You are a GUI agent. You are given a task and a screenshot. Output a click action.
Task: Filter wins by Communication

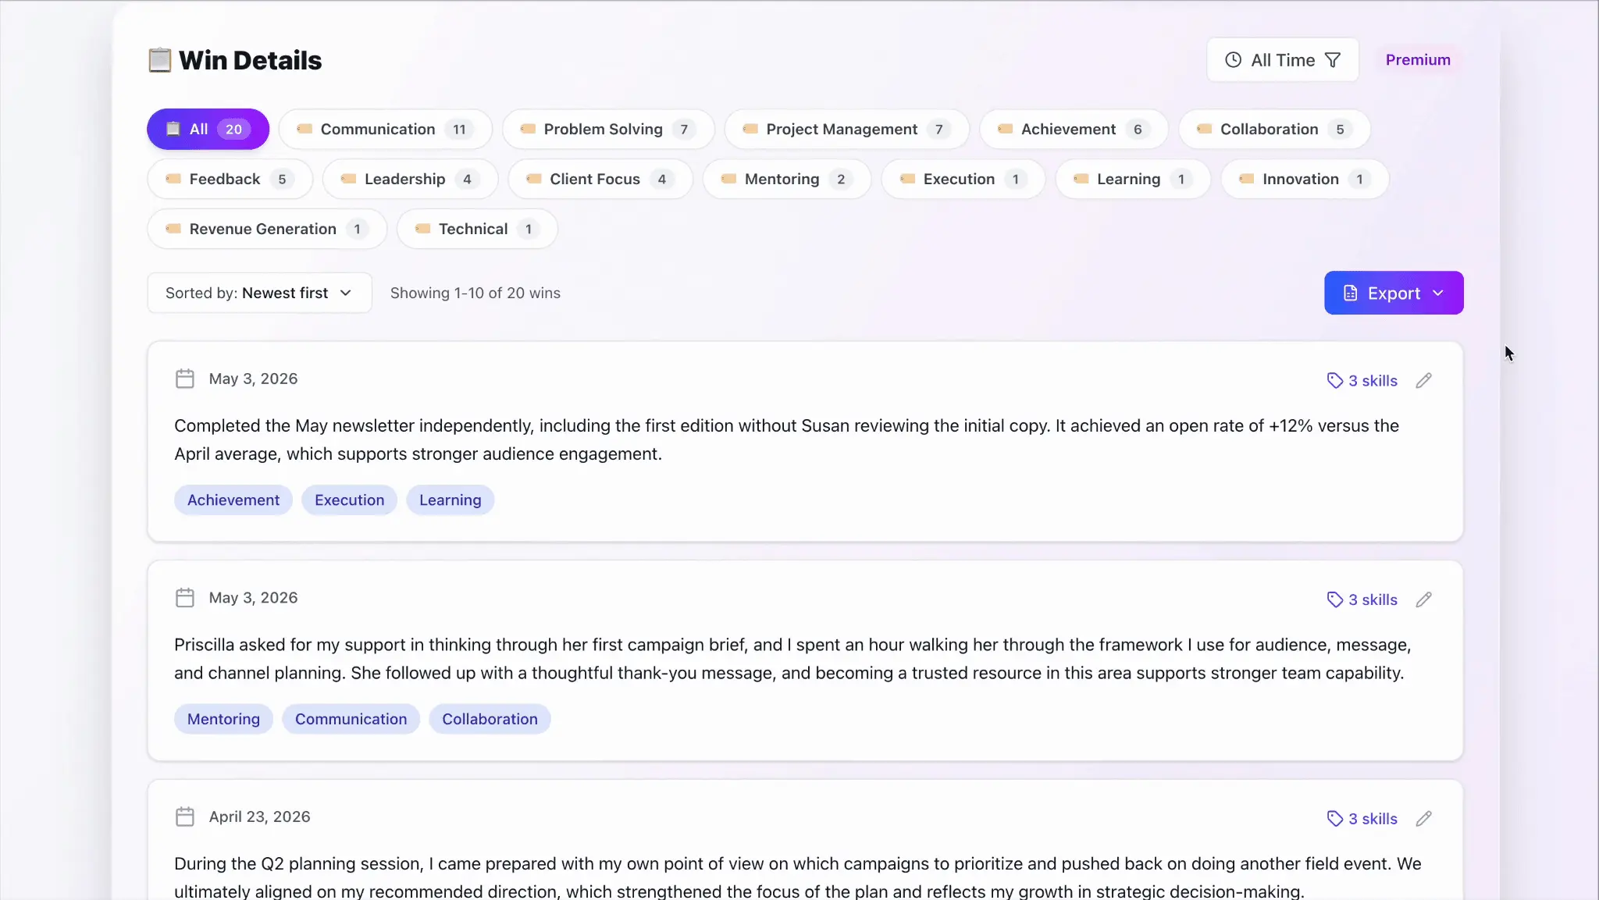pyautogui.click(x=385, y=129)
